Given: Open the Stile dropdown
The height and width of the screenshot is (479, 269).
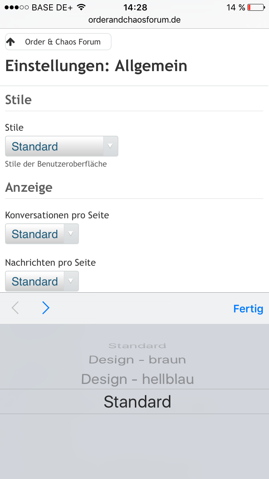Looking at the screenshot, I should 61,147.
